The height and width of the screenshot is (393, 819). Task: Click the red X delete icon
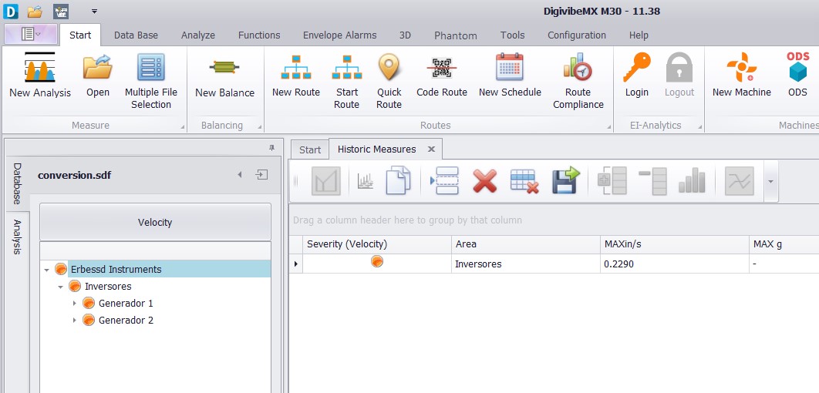tap(485, 181)
